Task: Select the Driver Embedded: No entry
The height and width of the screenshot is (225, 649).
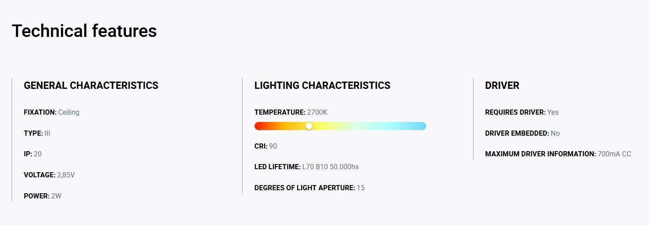Action: point(523,133)
